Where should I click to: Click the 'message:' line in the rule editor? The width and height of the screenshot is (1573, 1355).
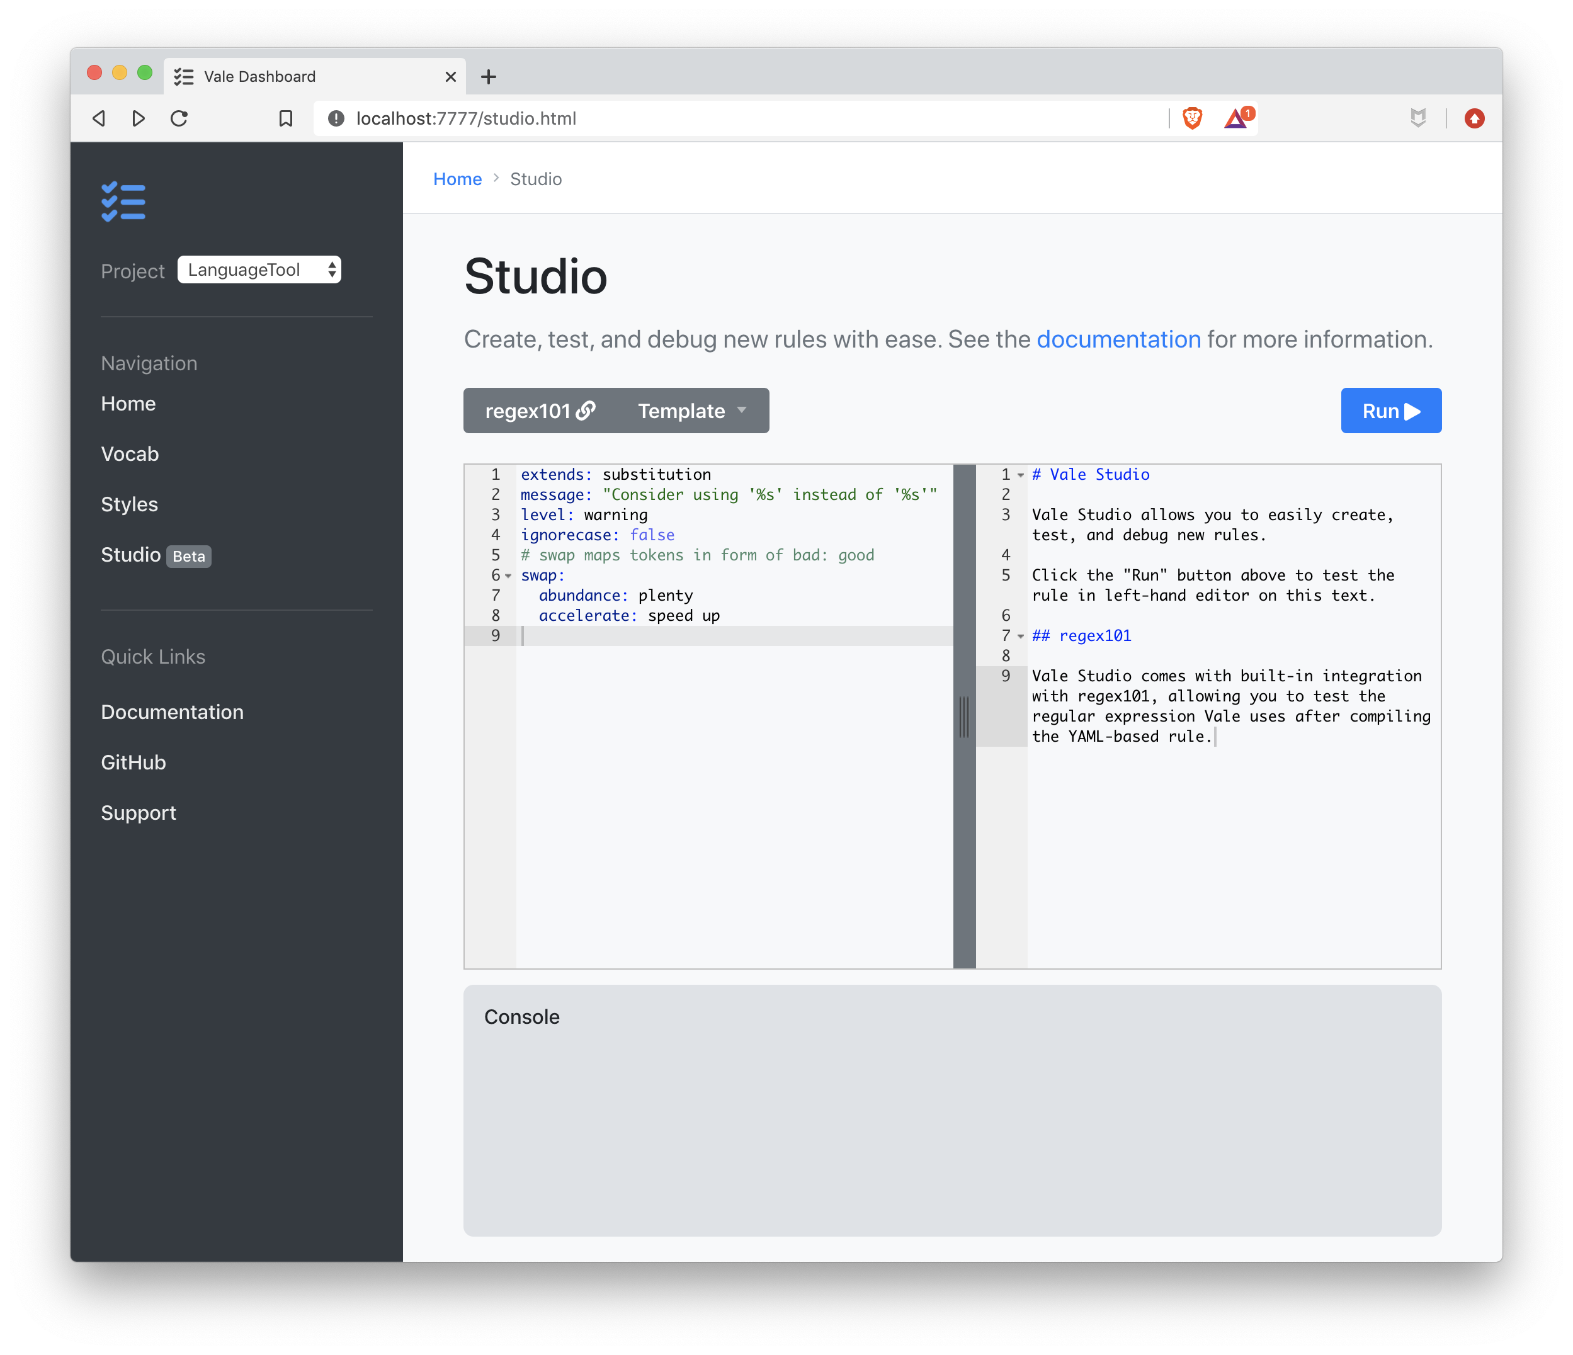coord(729,495)
